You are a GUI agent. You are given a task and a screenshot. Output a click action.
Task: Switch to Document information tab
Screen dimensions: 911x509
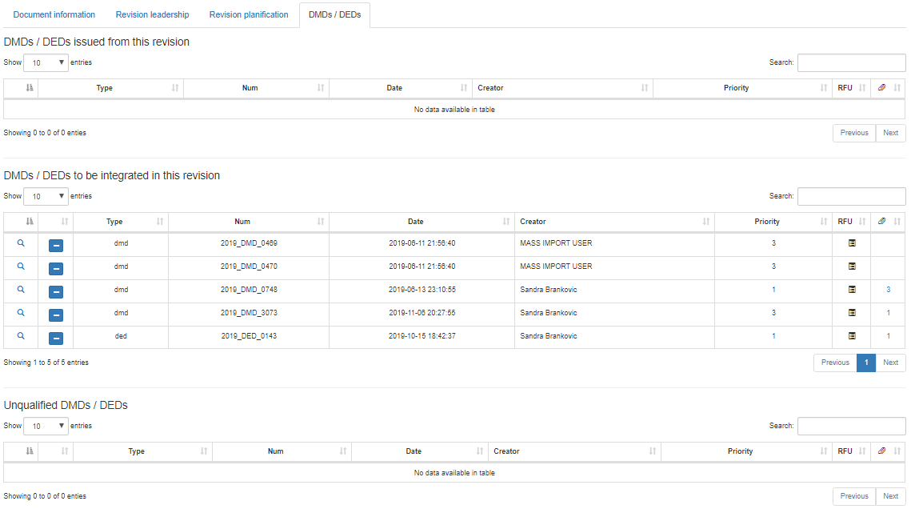coord(54,15)
